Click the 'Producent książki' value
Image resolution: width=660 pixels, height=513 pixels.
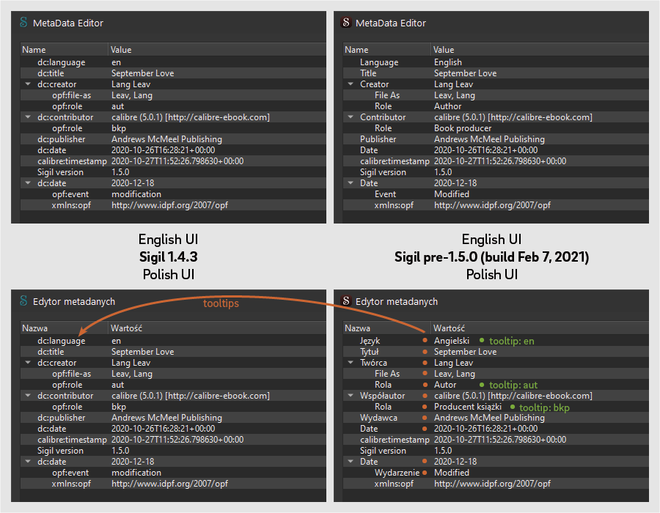point(468,407)
